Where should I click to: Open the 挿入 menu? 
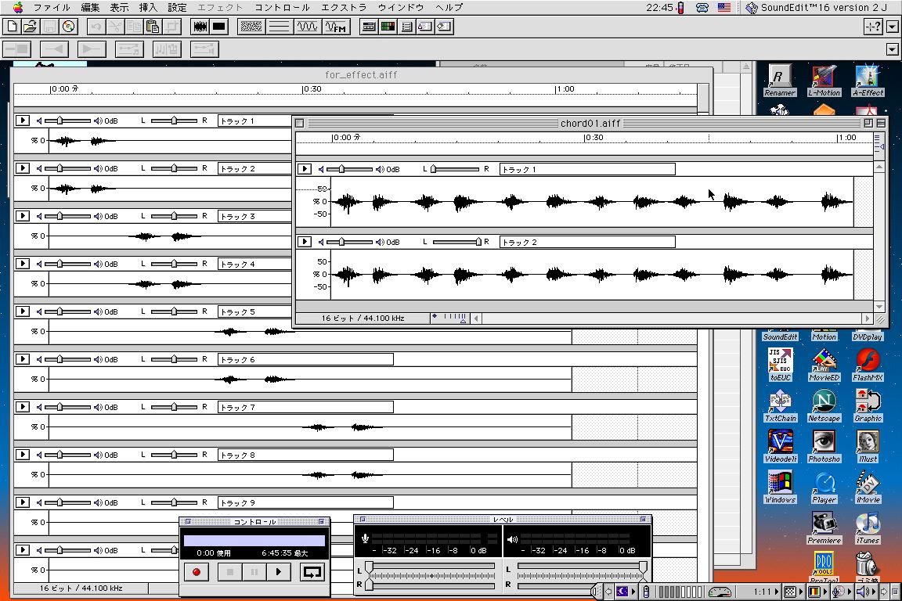pyautogui.click(x=148, y=8)
